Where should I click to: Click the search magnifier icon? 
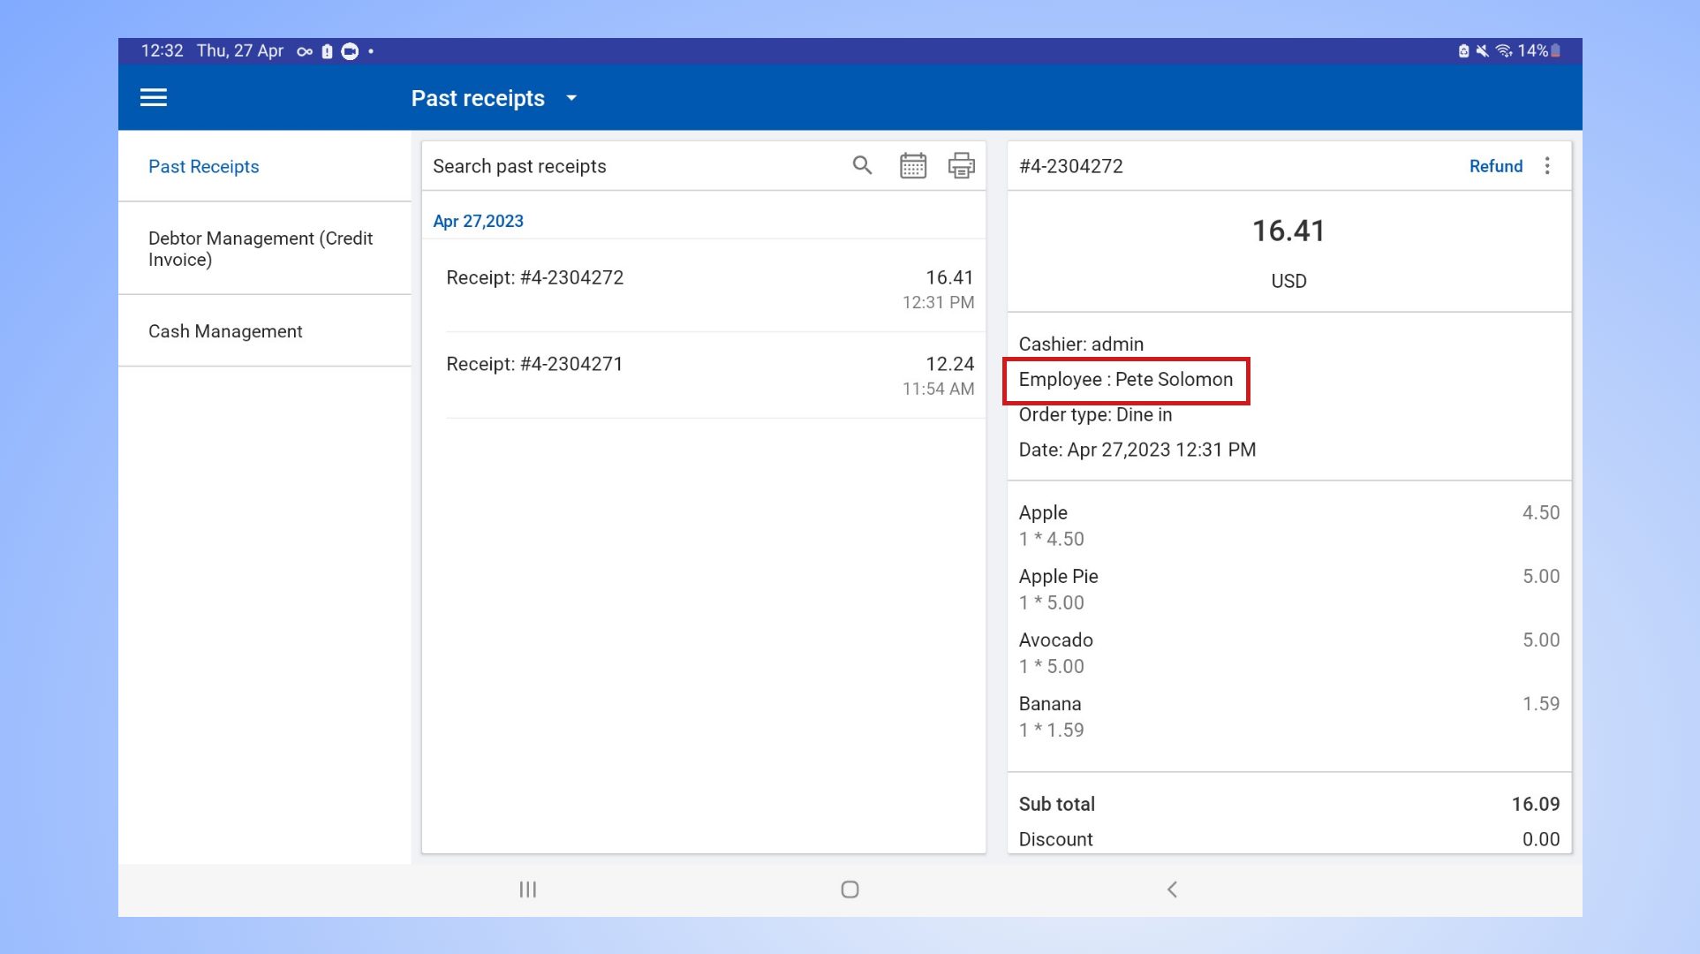(x=862, y=165)
